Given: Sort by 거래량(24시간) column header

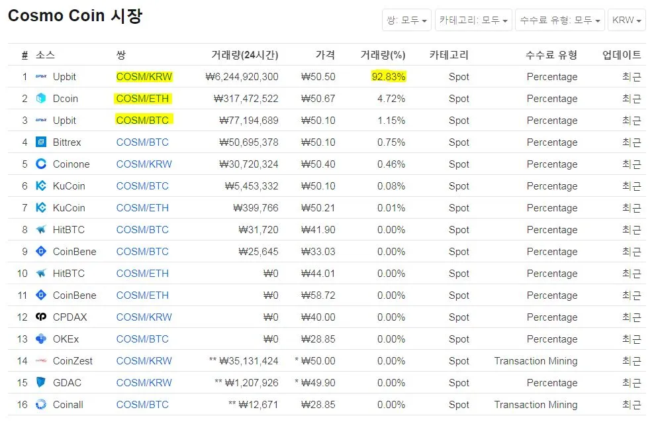Looking at the screenshot, I should [245, 55].
